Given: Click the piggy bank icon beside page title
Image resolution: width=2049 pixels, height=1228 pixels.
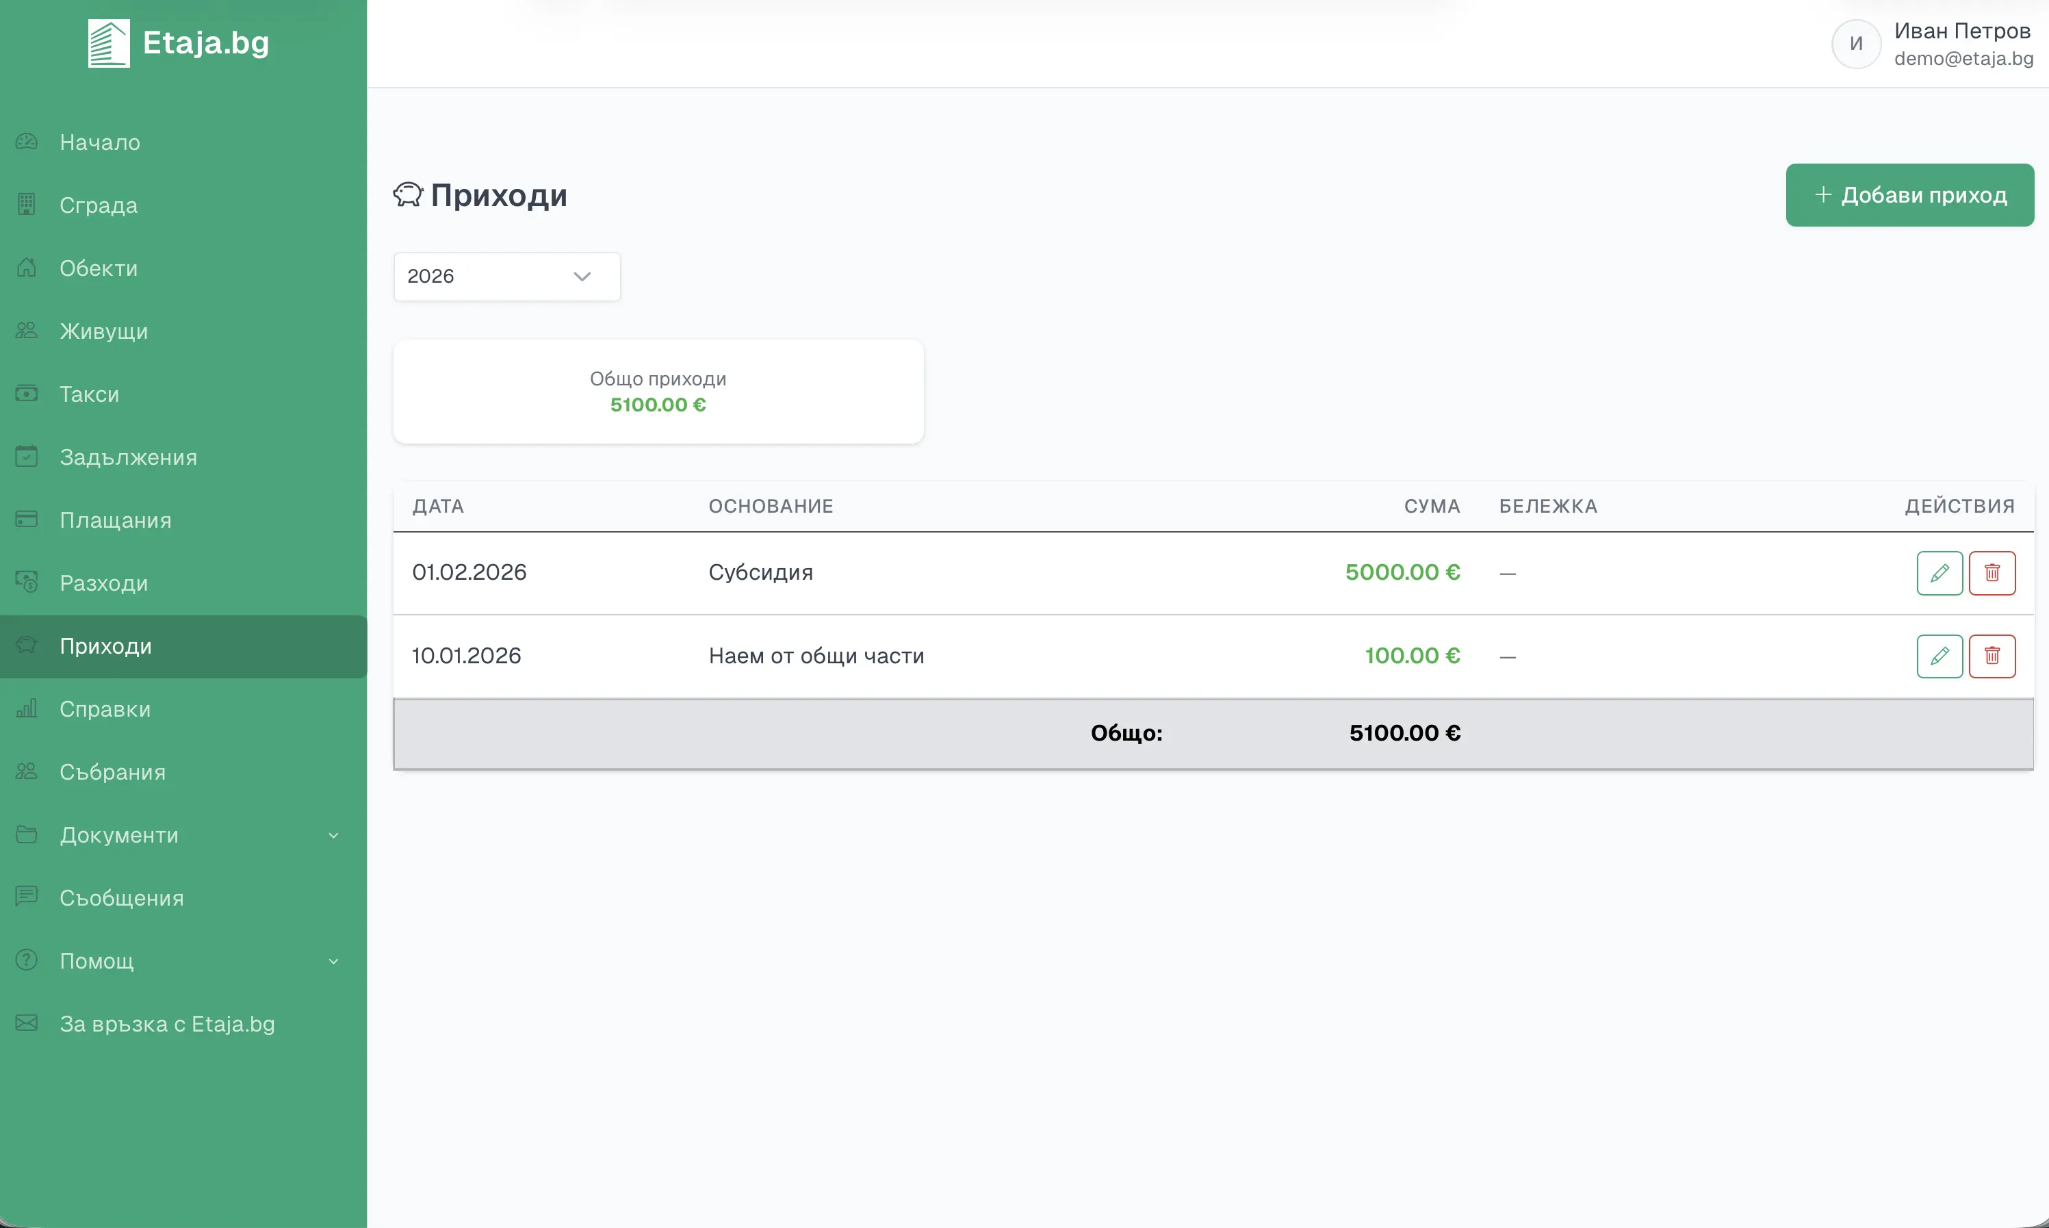Looking at the screenshot, I should 408,195.
